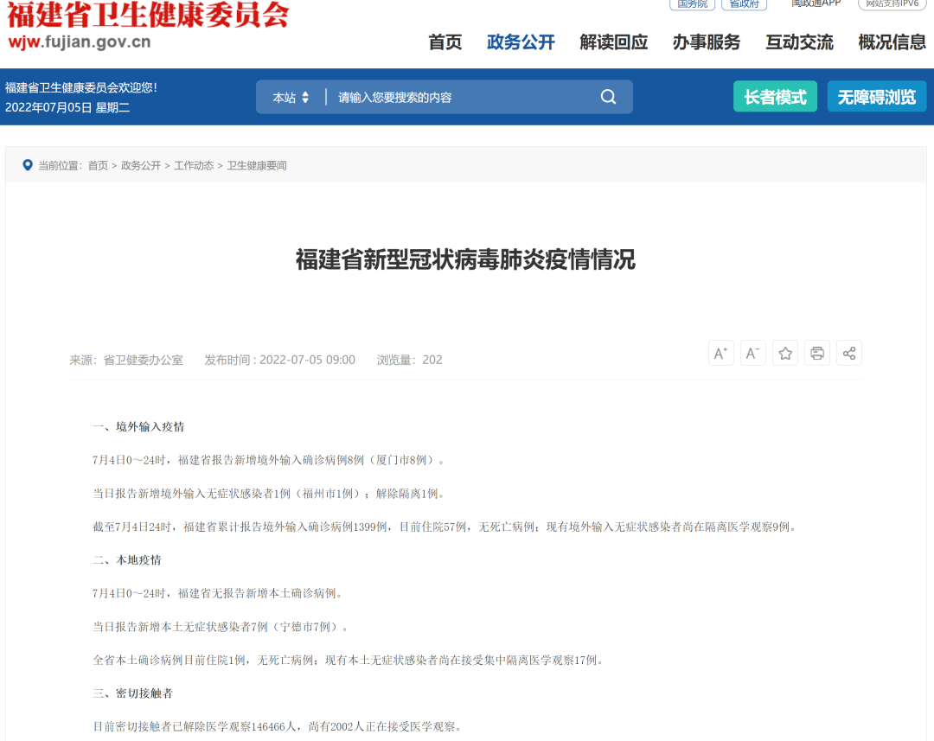Click the article title 福建省新型冠状病毒肺炎疫情情况

465,259
